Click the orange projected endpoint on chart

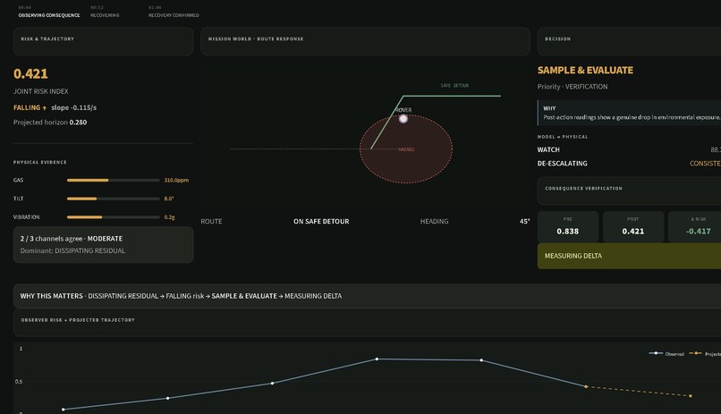(x=691, y=395)
